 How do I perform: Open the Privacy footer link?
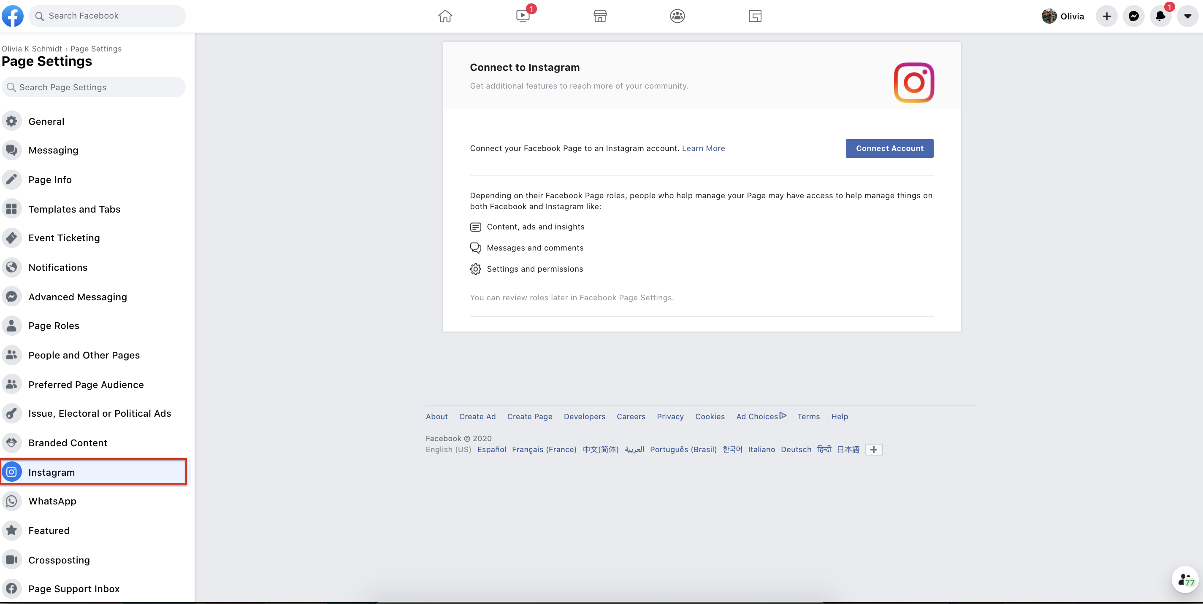pos(670,417)
